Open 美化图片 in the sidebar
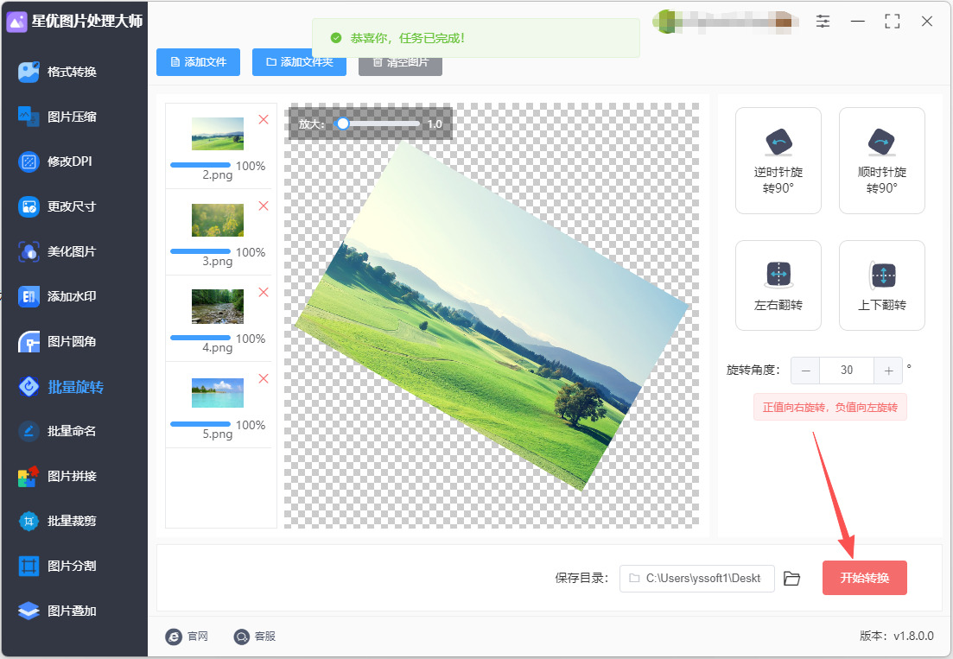 tap(72, 251)
